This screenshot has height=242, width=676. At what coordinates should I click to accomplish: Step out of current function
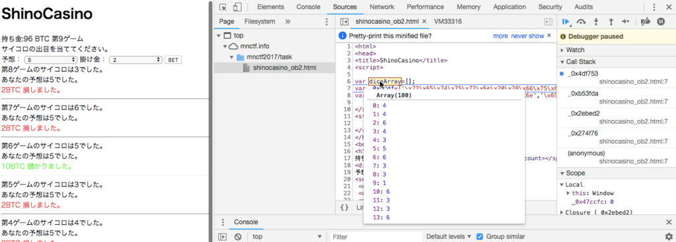coord(611,21)
